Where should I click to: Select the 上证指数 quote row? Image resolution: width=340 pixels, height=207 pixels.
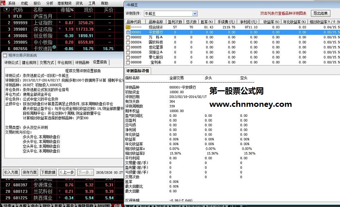click(x=62, y=23)
